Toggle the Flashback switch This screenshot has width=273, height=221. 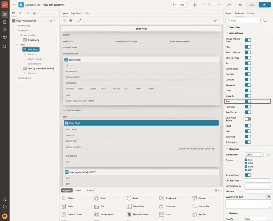coord(248,107)
